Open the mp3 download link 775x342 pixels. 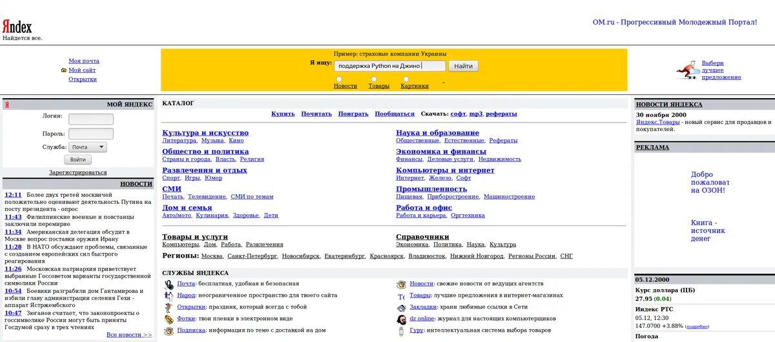[x=475, y=114]
